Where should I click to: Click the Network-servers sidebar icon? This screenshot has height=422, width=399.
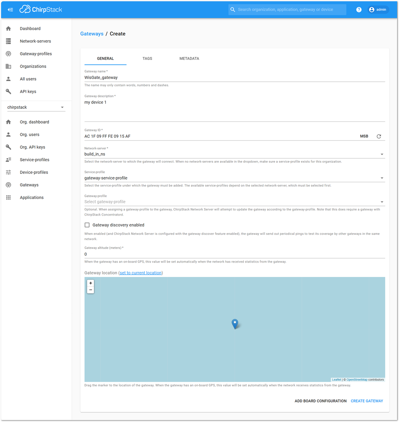coord(8,41)
